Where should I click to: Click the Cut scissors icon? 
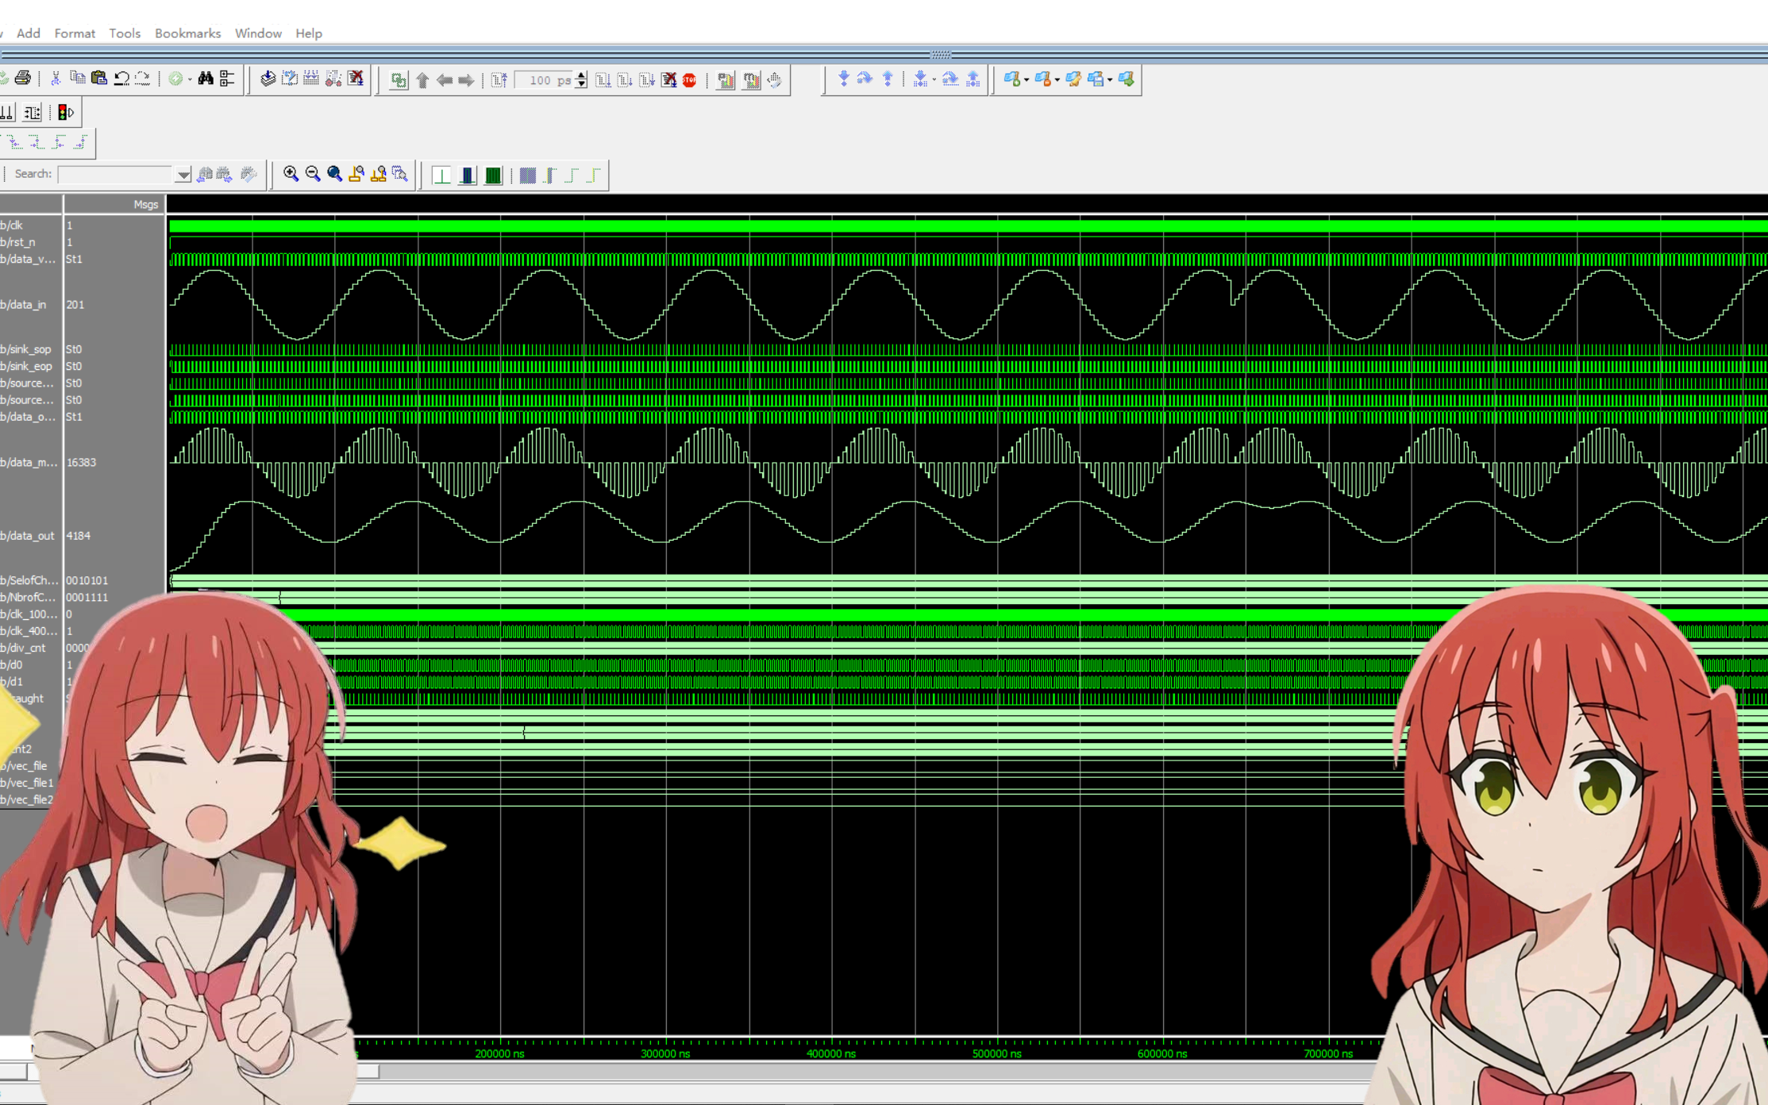click(x=56, y=79)
